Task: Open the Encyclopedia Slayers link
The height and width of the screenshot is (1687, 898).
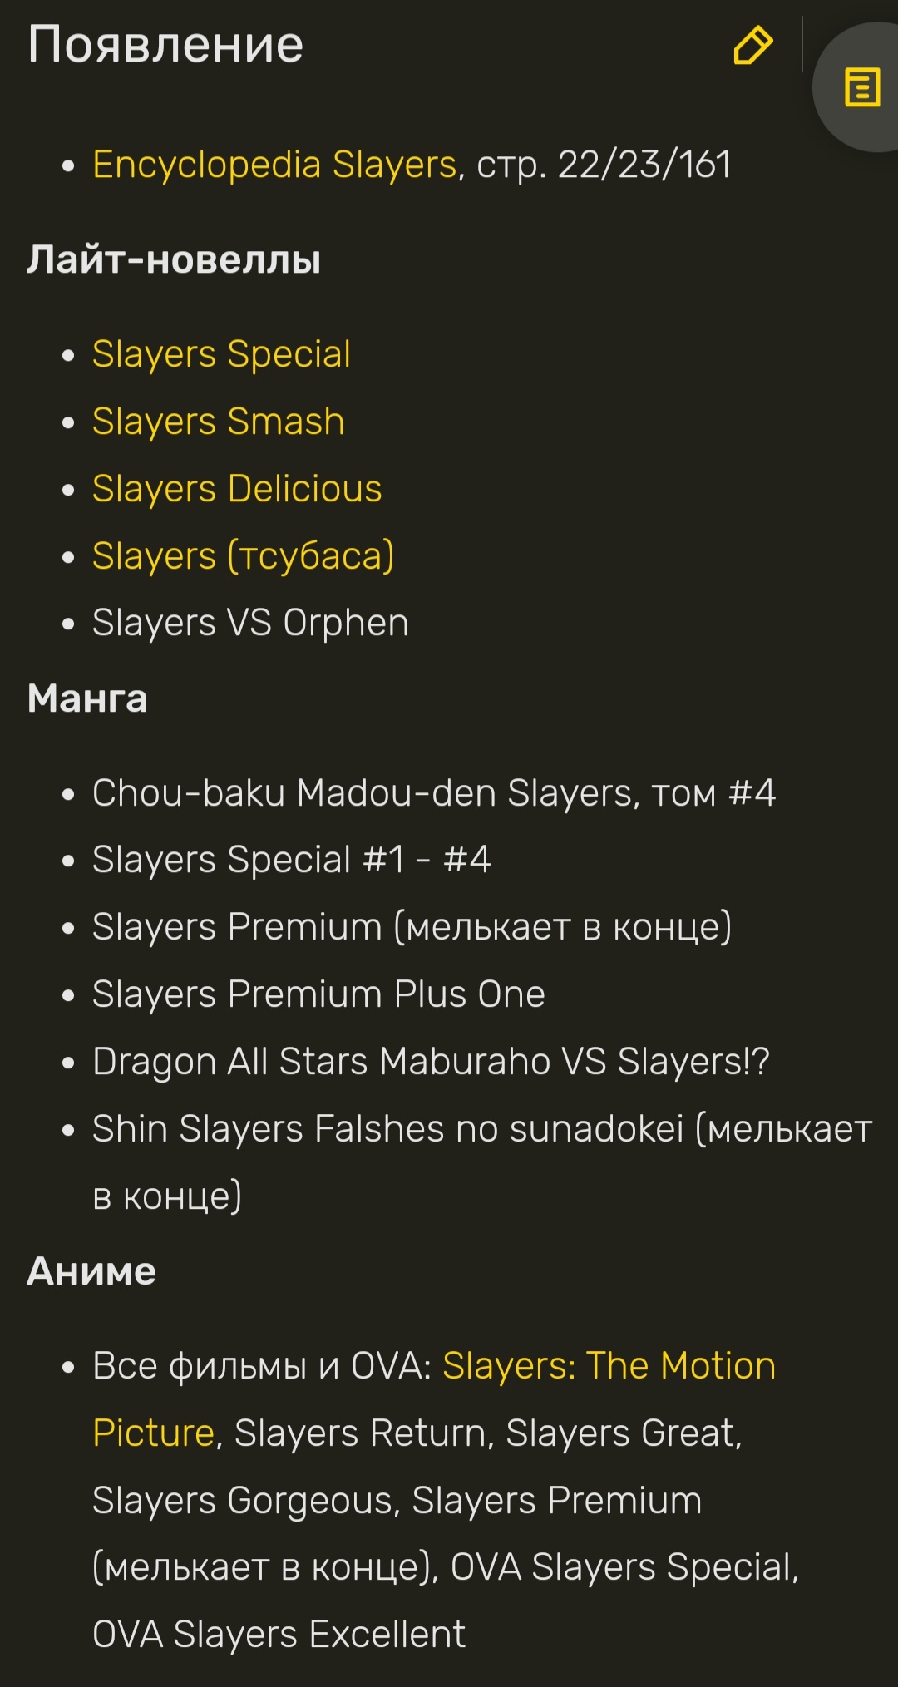Action: tap(274, 165)
